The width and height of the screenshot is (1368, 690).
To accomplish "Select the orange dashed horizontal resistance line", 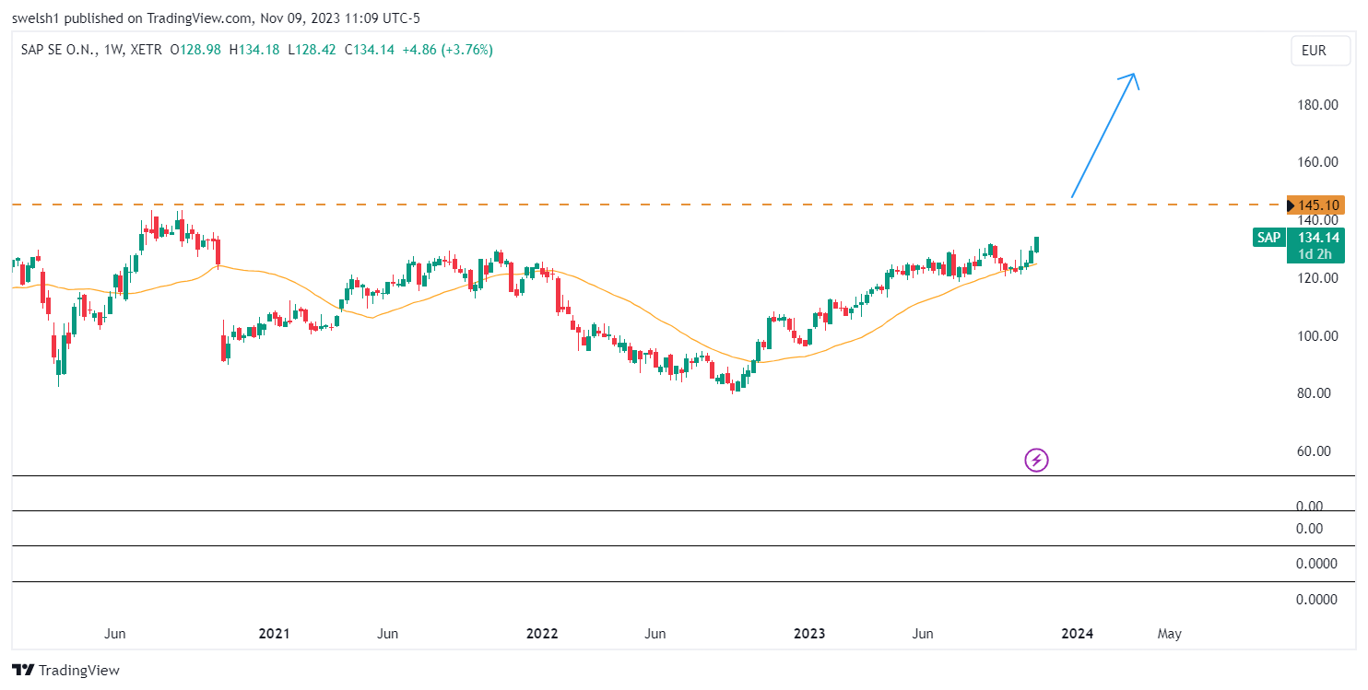I will [x=645, y=204].
